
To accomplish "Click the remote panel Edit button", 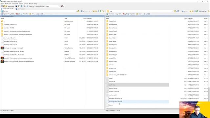I will [x=119, y=14].
